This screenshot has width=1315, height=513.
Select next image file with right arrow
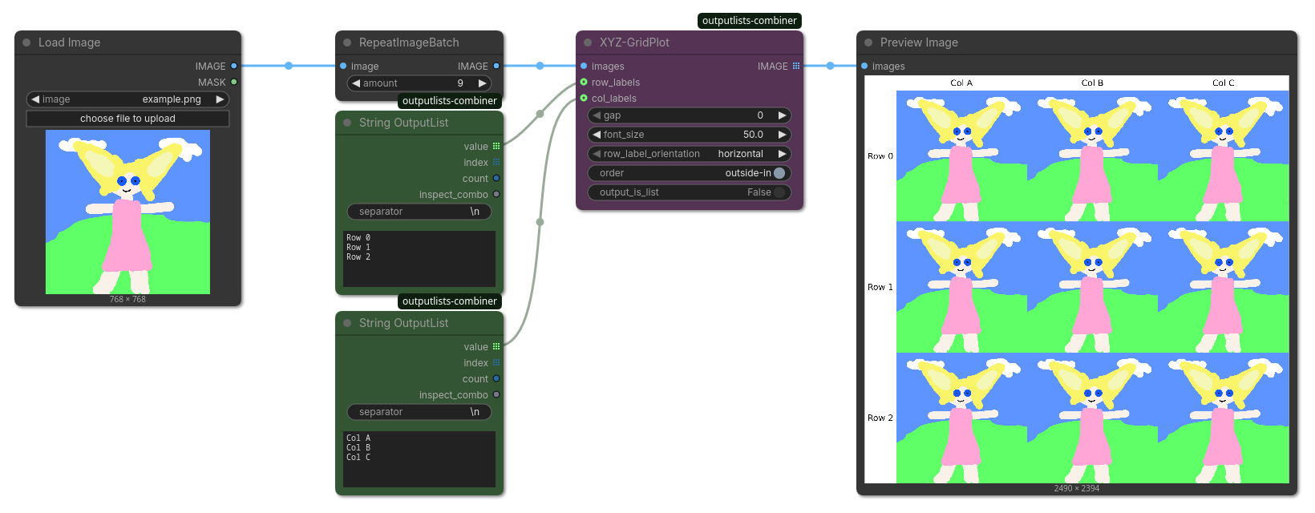coord(220,99)
